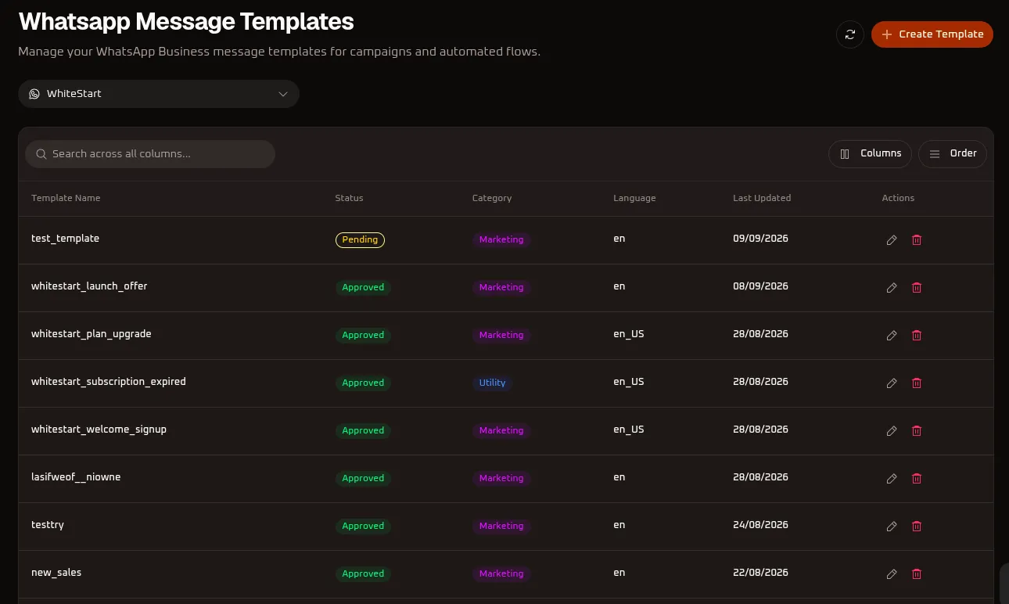
Task: Delete the new_sales template
Action: 917,574
